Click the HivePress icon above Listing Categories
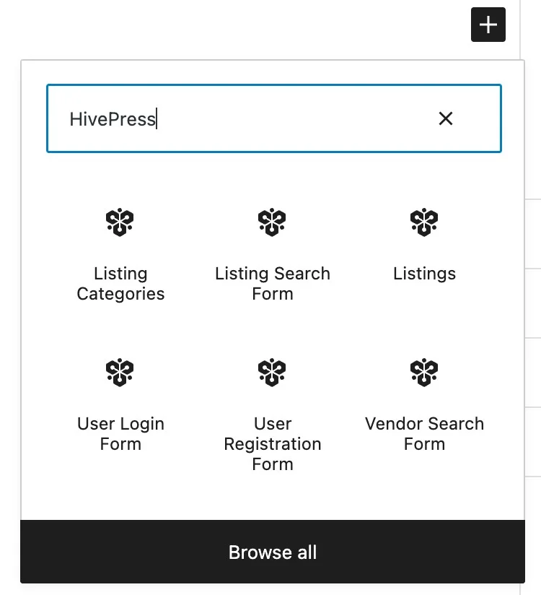 tap(120, 222)
